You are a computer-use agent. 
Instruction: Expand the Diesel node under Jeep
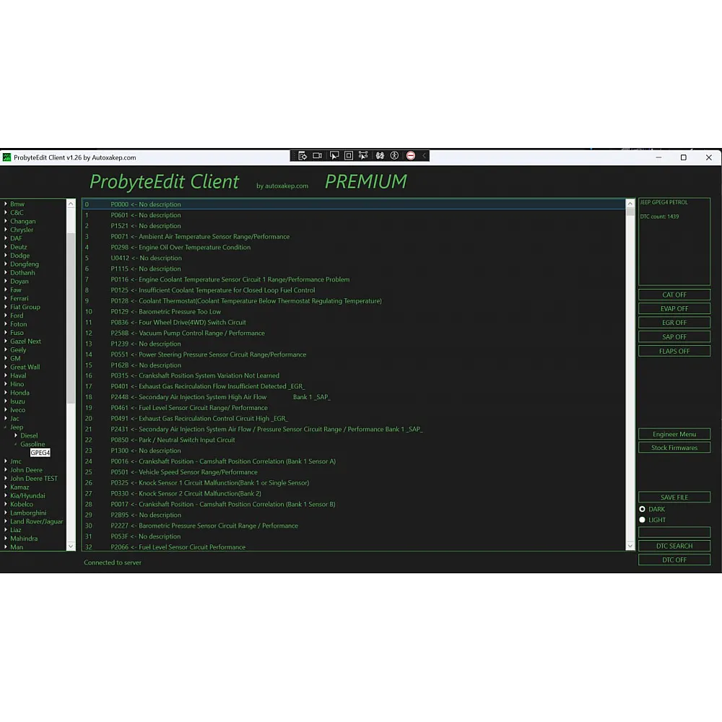(x=16, y=435)
